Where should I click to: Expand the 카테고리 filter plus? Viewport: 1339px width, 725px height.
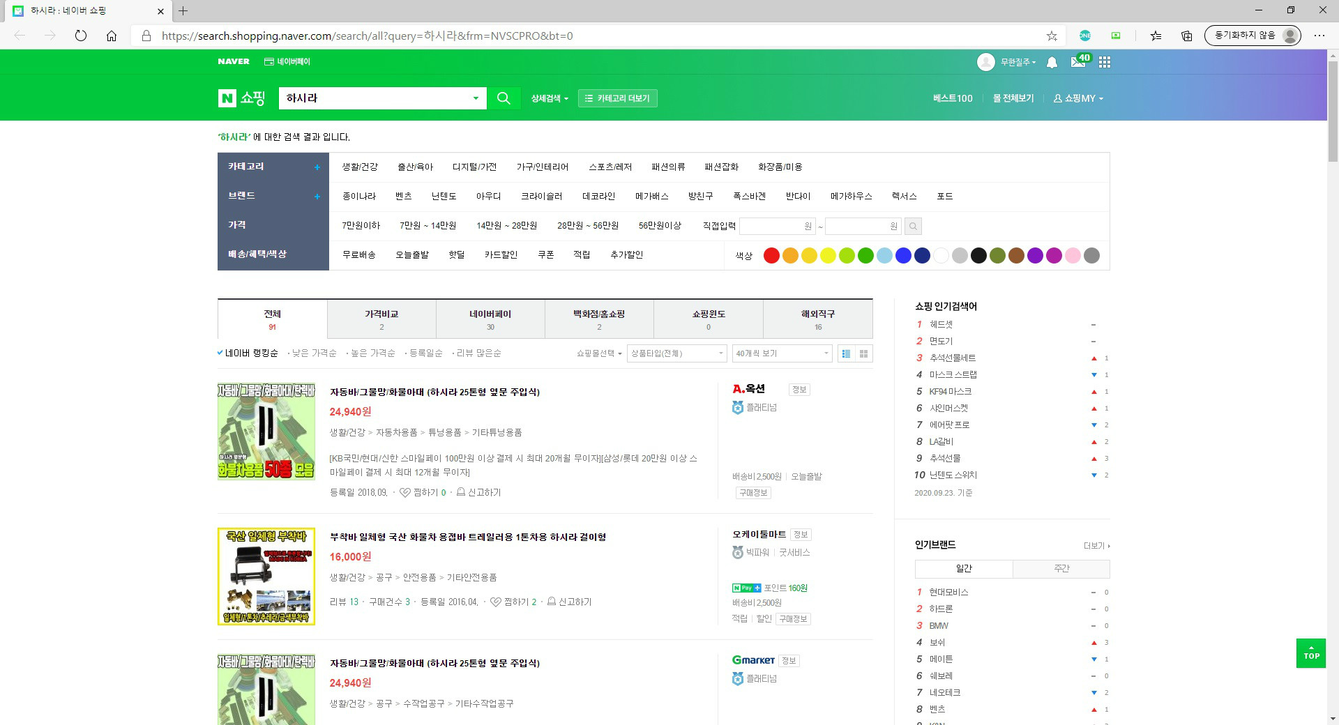pyautogui.click(x=317, y=167)
